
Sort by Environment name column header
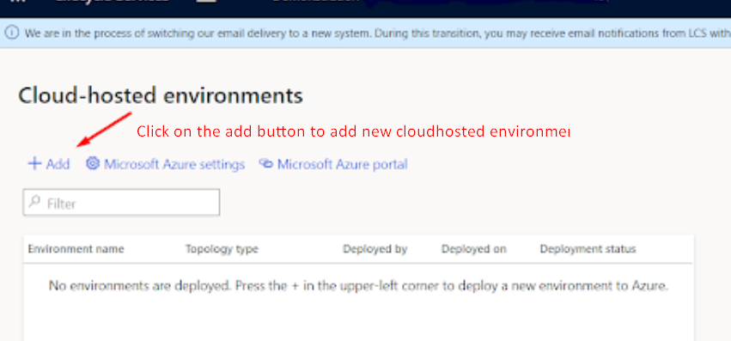point(76,249)
